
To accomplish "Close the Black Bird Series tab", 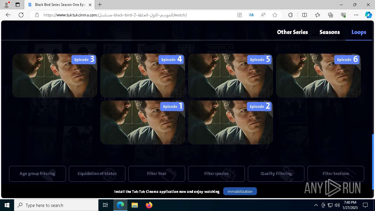I will pos(90,5).
